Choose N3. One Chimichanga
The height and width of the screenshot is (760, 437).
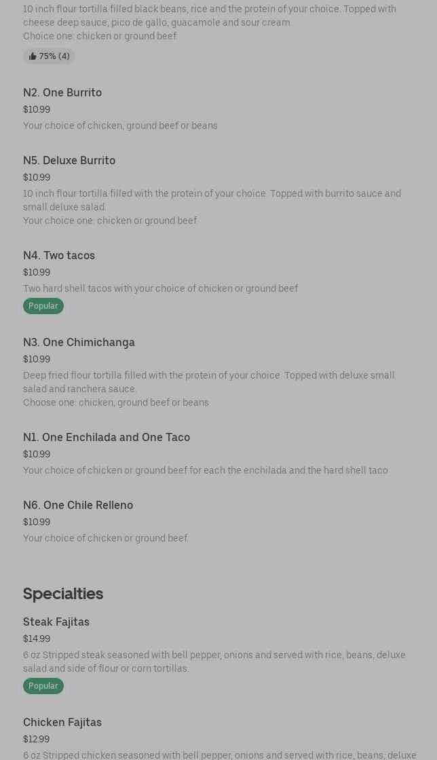[79, 342]
